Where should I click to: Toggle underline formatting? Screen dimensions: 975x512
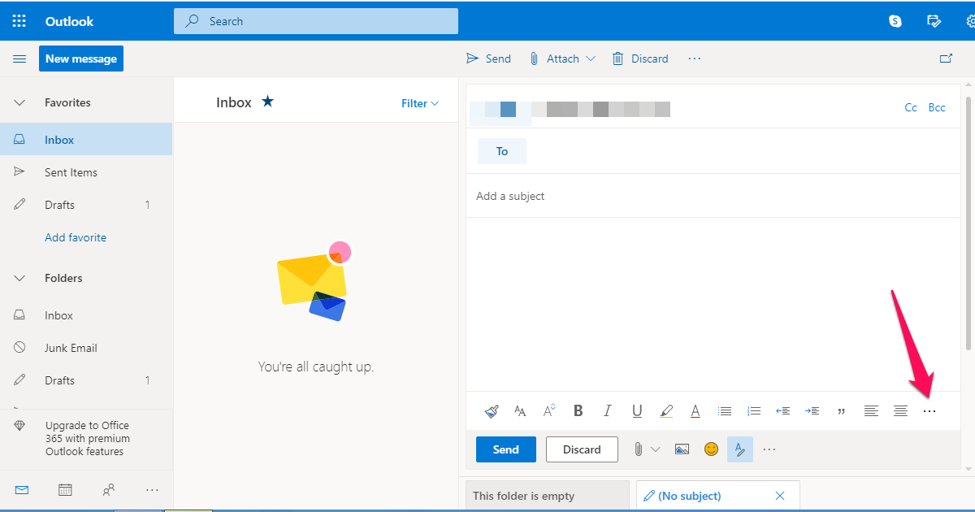click(x=637, y=411)
